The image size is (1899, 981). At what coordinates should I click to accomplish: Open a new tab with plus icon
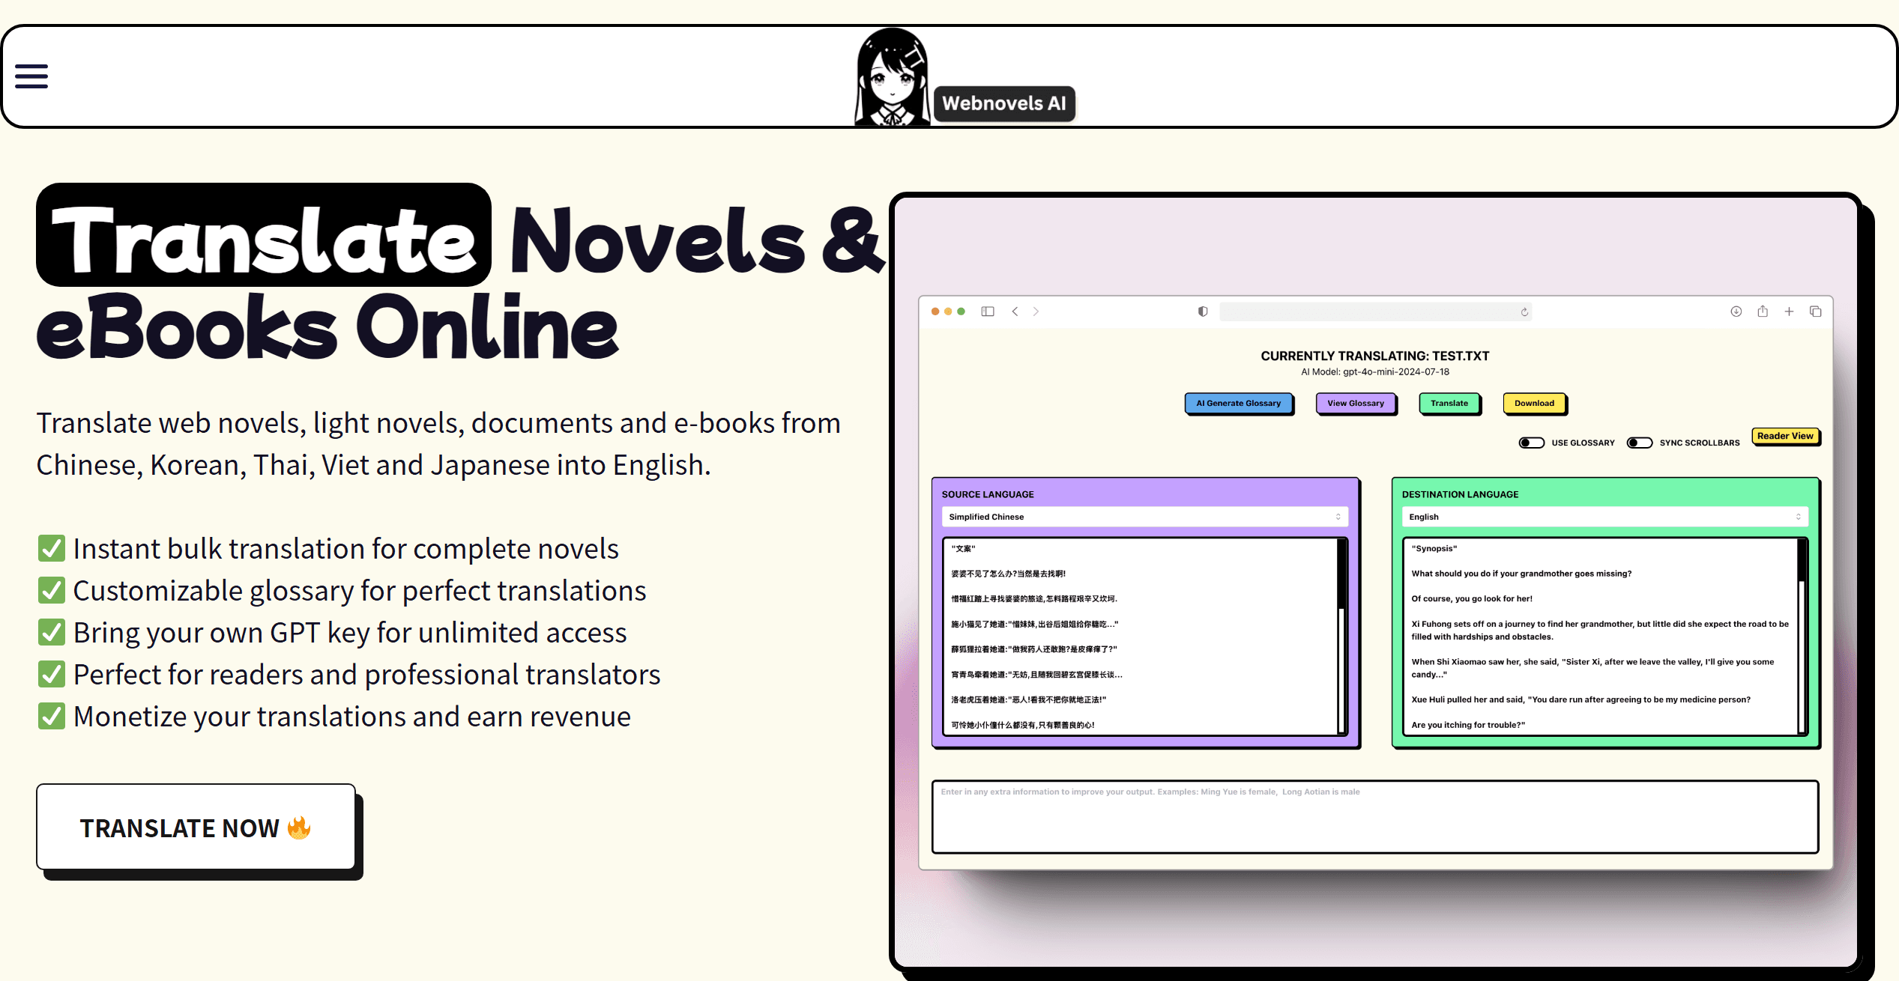pos(1789,312)
